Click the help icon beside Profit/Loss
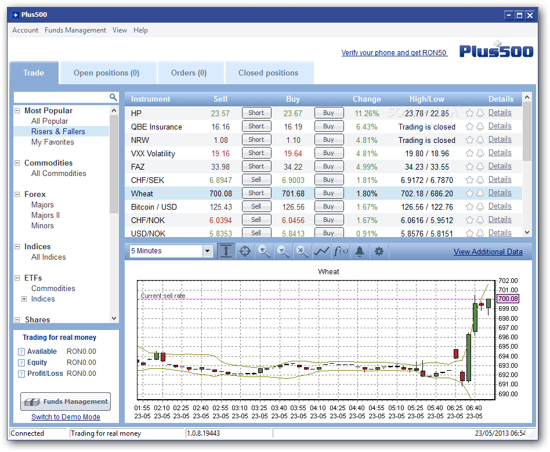 21,374
